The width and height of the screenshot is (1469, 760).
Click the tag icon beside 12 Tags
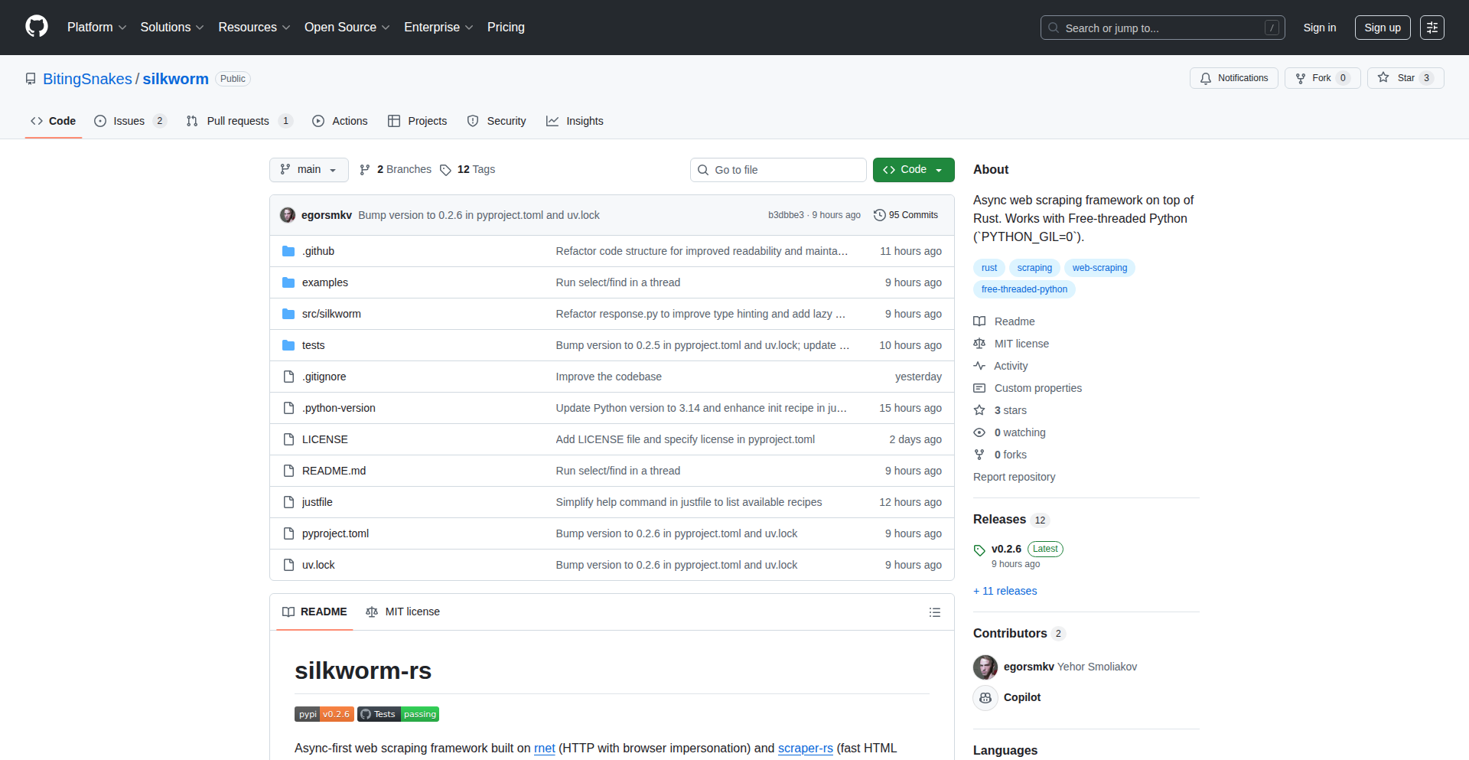pyautogui.click(x=445, y=170)
